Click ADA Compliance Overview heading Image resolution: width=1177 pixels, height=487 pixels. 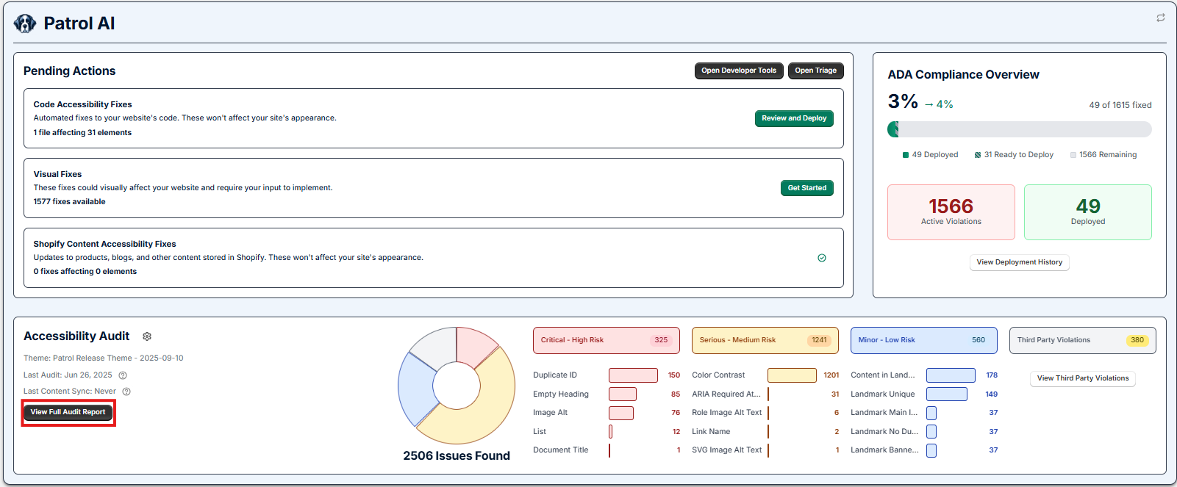[x=963, y=75]
